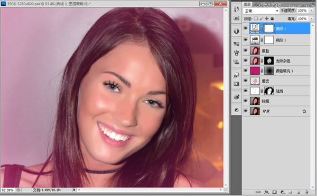
Task: Open the 正常 blend mode dropdown
Action: [x=261, y=11]
